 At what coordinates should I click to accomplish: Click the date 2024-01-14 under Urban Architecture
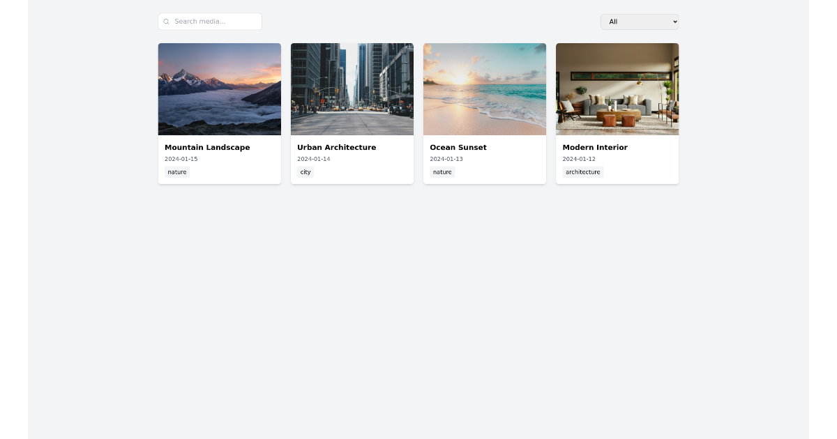pos(313,159)
